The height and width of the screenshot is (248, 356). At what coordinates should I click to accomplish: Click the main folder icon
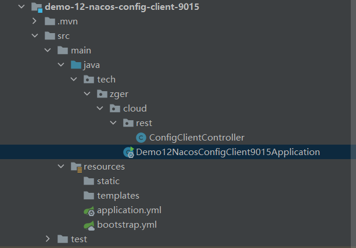[x=63, y=51]
